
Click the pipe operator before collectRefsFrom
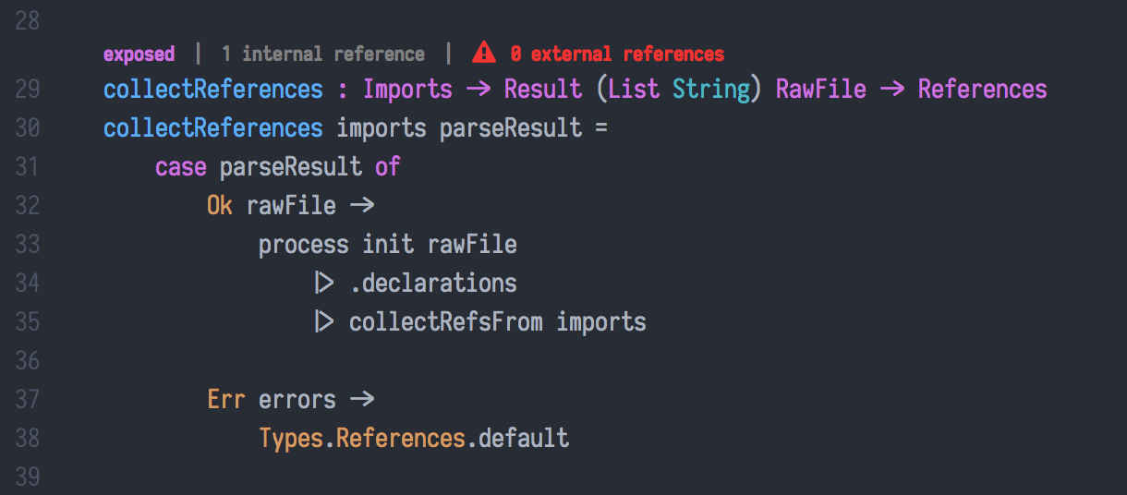pyautogui.click(x=323, y=321)
